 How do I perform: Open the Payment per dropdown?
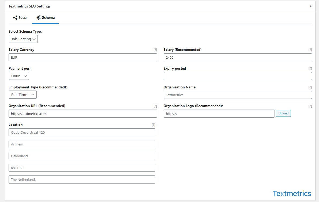point(19,76)
